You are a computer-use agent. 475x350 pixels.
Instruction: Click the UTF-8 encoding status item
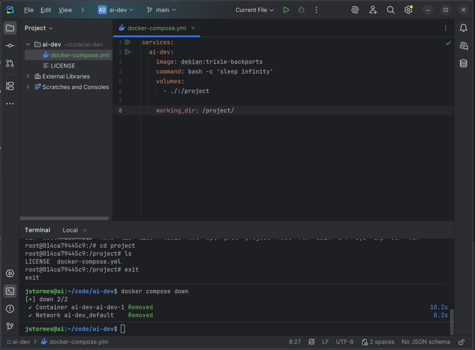[345, 342]
